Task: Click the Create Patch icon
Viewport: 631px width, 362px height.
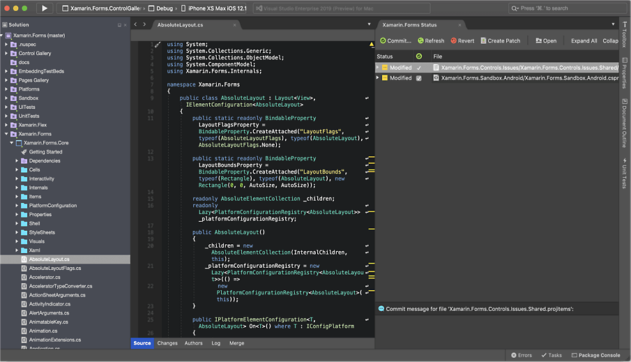Action: pyautogui.click(x=482, y=40)
